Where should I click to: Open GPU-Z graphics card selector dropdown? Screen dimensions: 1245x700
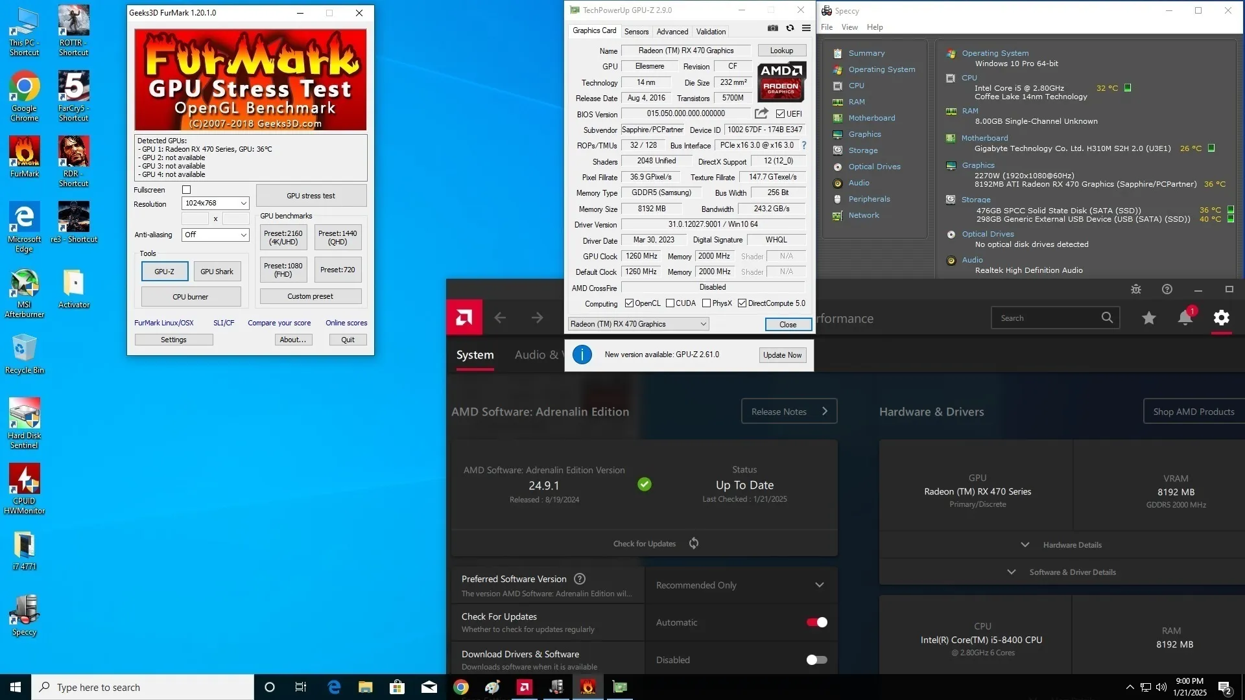638,324
